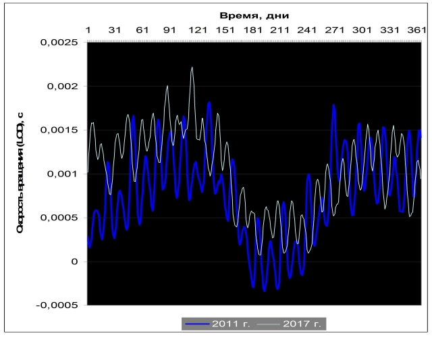Image resolution: width=432 pixels, height=346 pixels.
Task: Click the x-axis tick label 1
Action: [x=88, y=30]
